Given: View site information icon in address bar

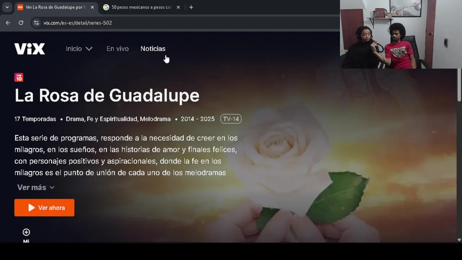Looking at the screenshot, I should click(x=36, y=23).
